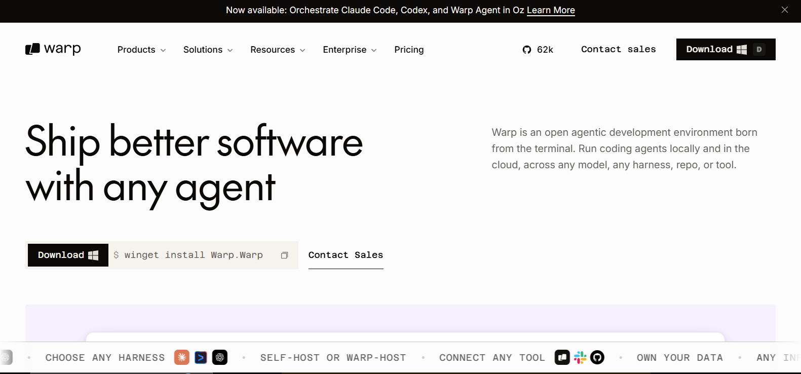Click the 'SELF-HOST OR WARP-HOST' ticker text
This screenshot has height=374, width=801.
333,358
